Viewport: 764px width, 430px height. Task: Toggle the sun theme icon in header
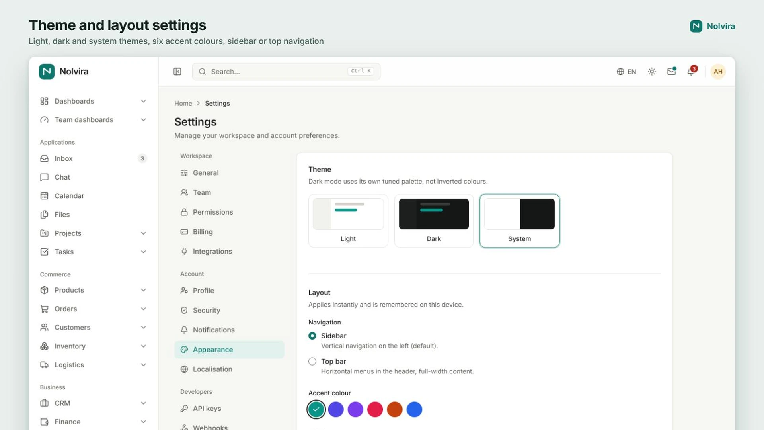pyautogui.click(x=652, y=72)
